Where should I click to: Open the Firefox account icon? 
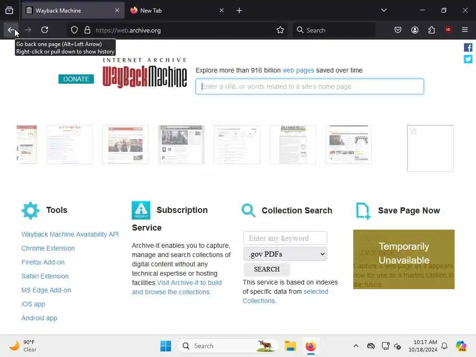coord(415,30)
